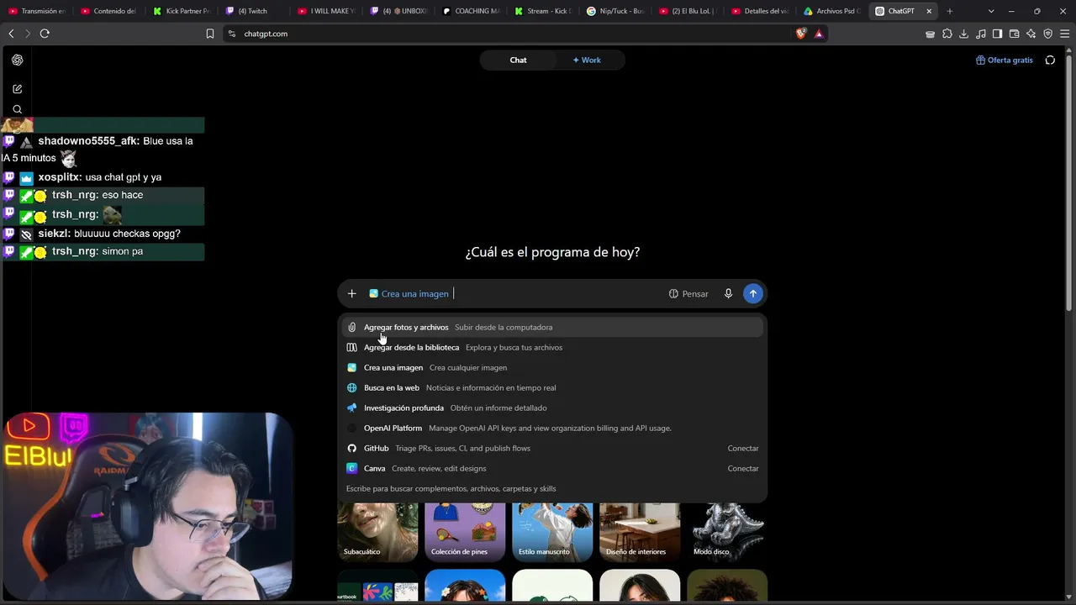Screen dimensions: 1076x605
Task: Click the text "bluuuuu checkas opgg?"
Action: pyautogui.click(x=127, y=234)
